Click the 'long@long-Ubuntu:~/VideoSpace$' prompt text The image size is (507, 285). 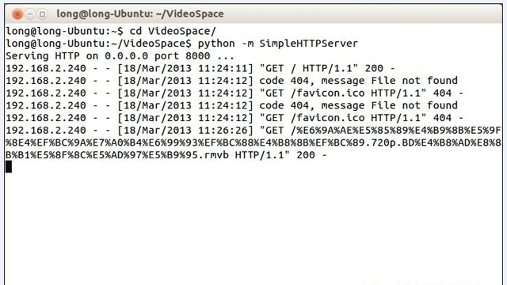(98, 44)
